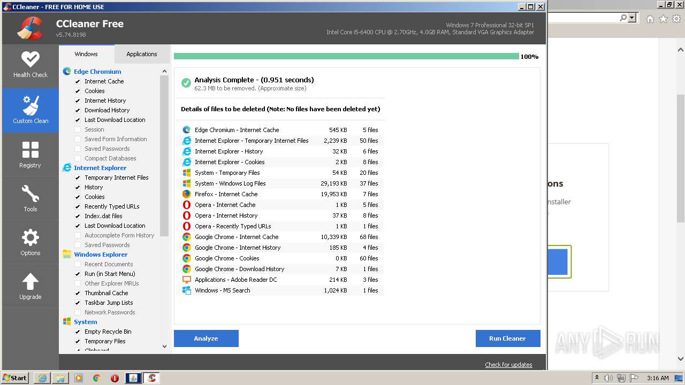Toggle Index.dat files checkbox
Screen dimensions: 685x385
(x=78, y=216)
